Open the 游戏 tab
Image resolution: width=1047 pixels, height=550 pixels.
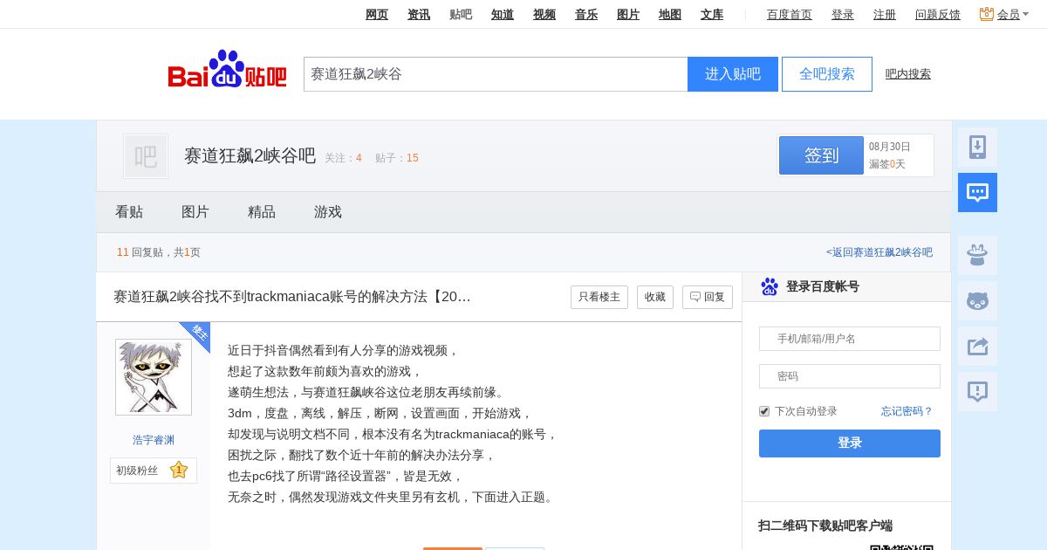pyautogui.click(x=328, y=212)
